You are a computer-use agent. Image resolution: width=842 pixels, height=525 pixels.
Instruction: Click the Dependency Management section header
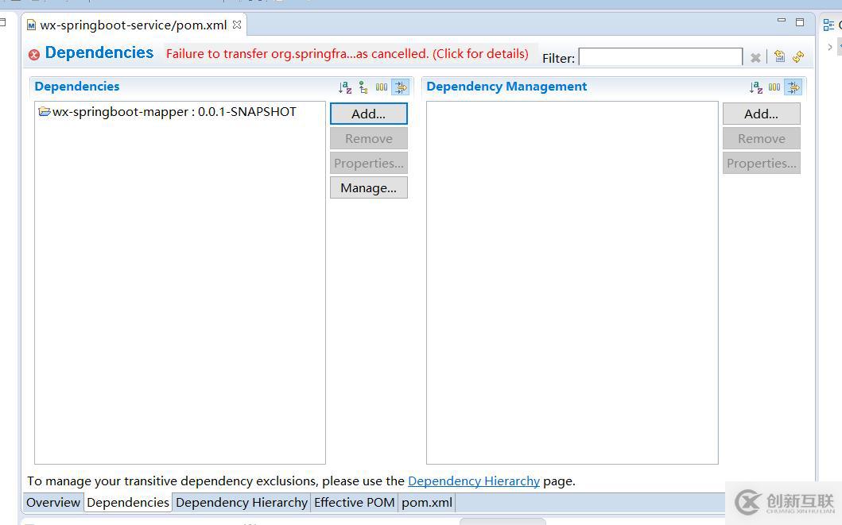click(x=506, y=87)
